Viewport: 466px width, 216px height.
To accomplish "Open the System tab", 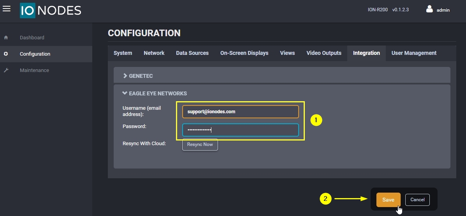I will [x=123, y=53].
